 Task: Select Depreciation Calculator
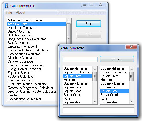(x=33, y=54)
